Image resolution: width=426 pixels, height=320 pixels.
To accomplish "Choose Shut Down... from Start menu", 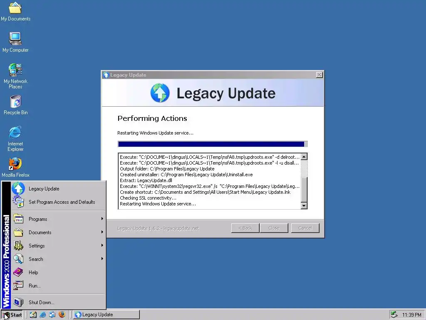I will point(58,302).
